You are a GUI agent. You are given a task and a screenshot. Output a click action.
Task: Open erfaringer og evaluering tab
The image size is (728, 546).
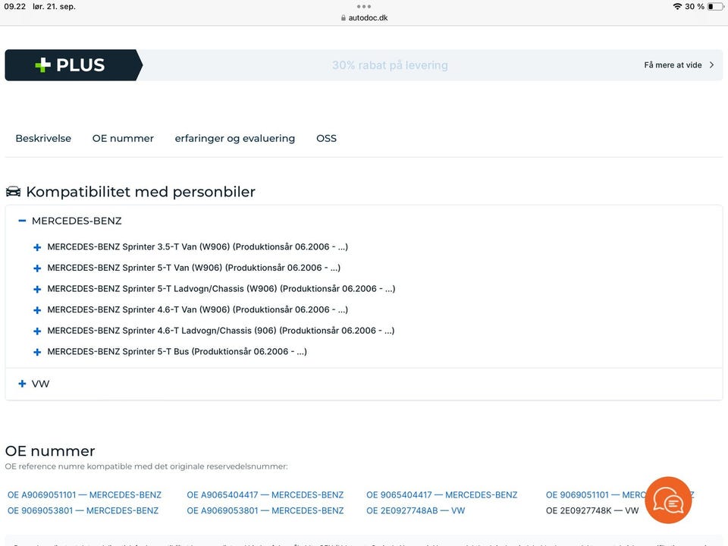tap(235, 138)
